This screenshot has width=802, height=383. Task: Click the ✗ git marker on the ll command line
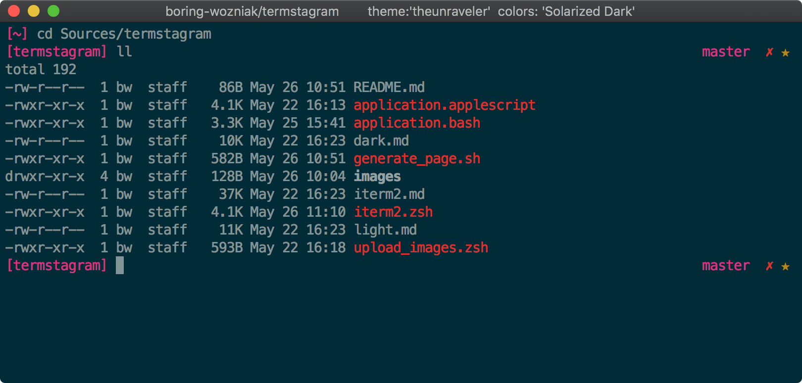click(x=769, y=52)
